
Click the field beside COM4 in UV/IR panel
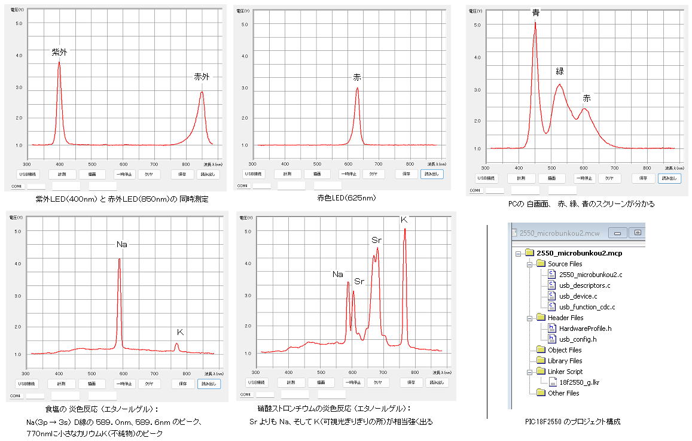[x=35, y=186]
